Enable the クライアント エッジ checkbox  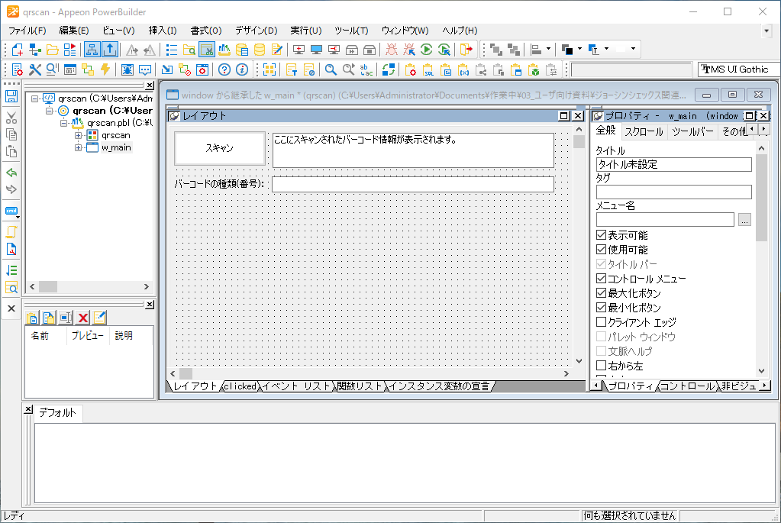pos(600,322)
